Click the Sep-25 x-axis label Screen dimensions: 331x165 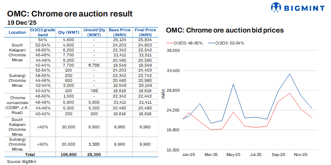point(278,155)
